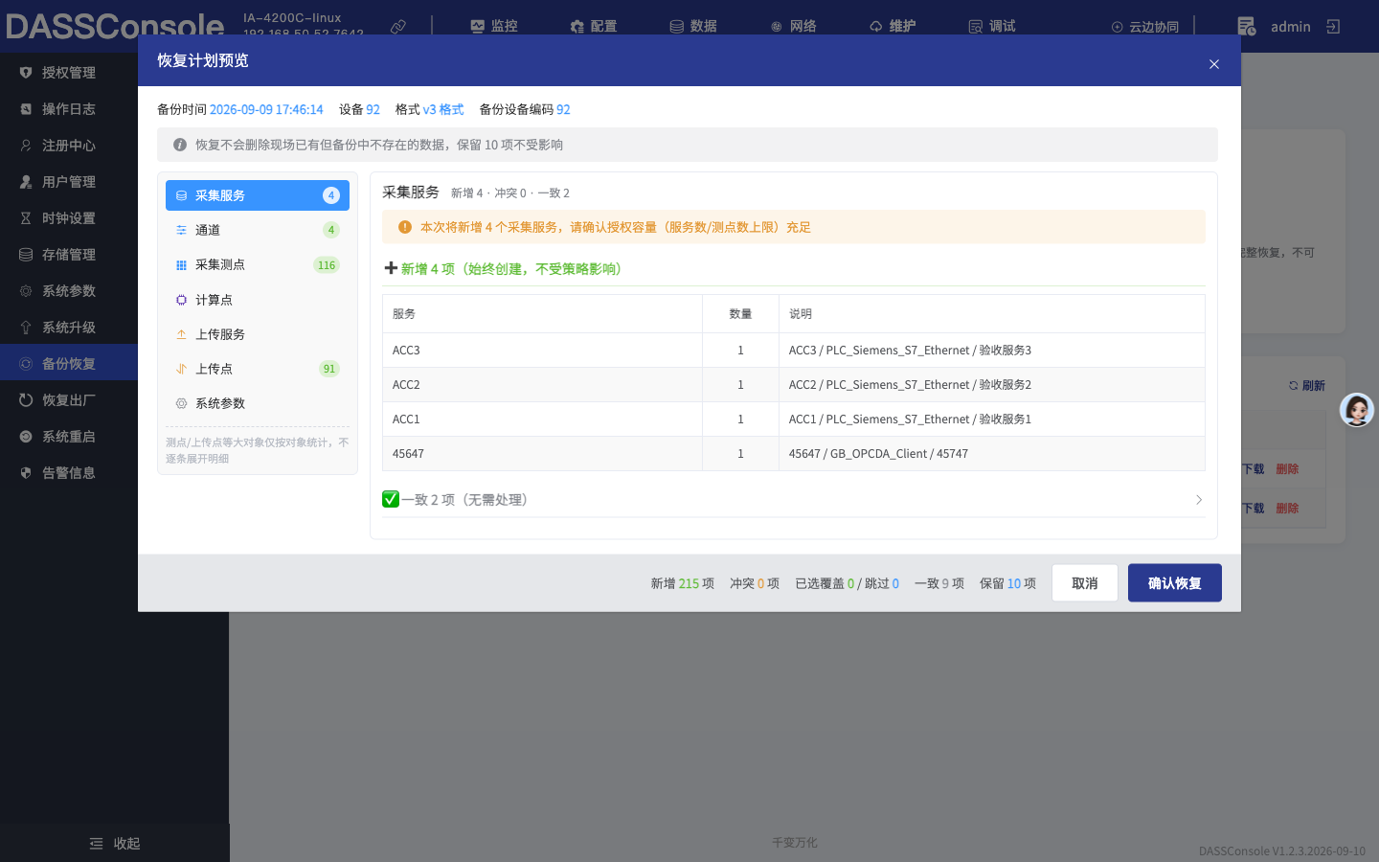The image size is (1379, 862).
Task: Open 操作日志 in the sidebar
Action: [x=69, y=109]
